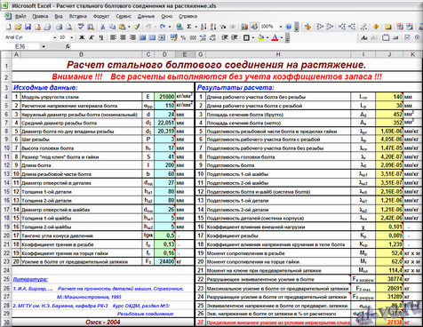
Task: Click the Sort Ascending icon
Action: [204, 27]
